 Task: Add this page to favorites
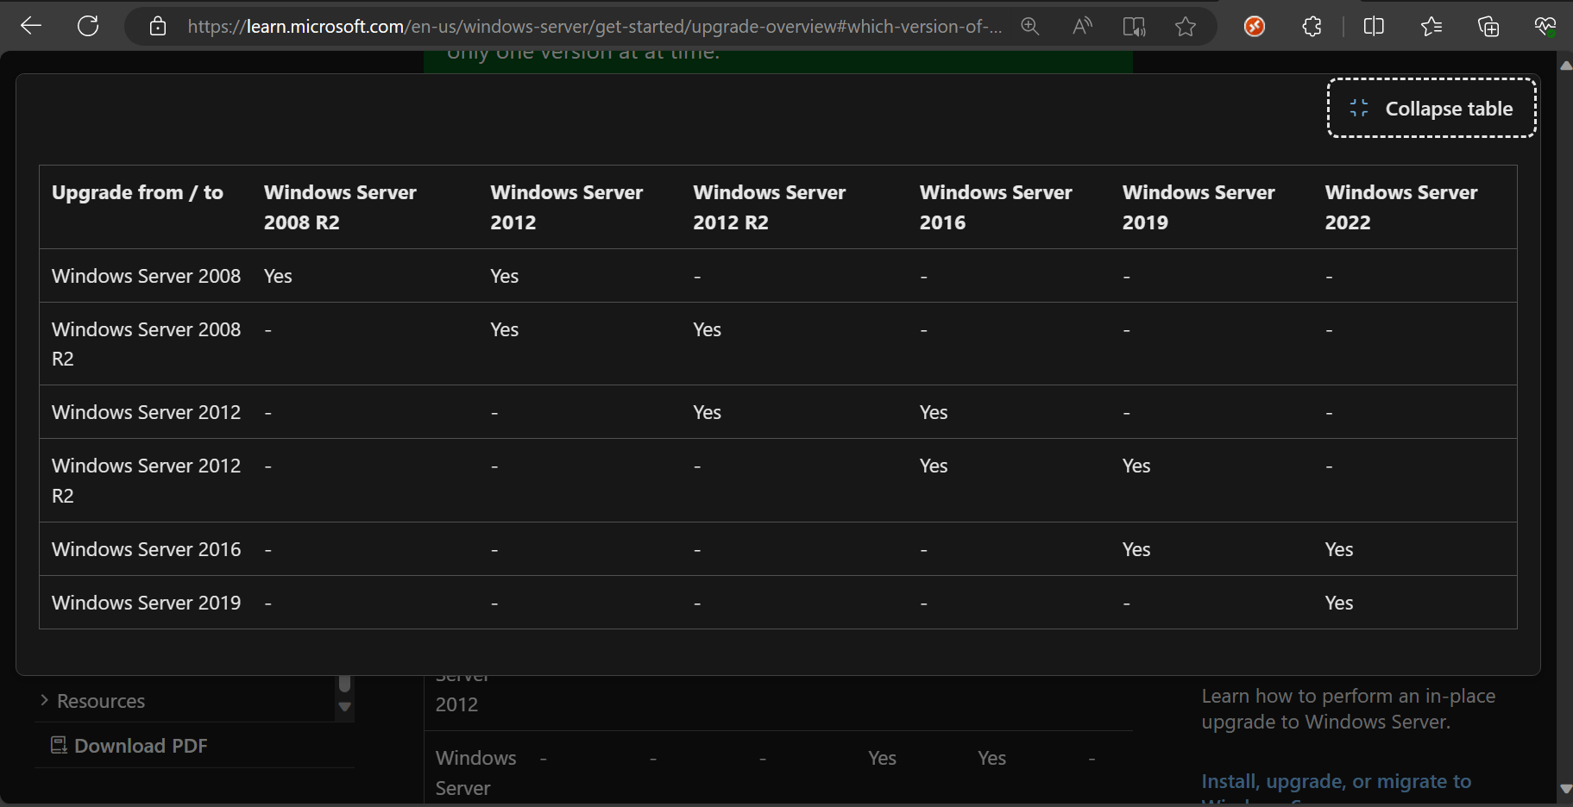1186,26
